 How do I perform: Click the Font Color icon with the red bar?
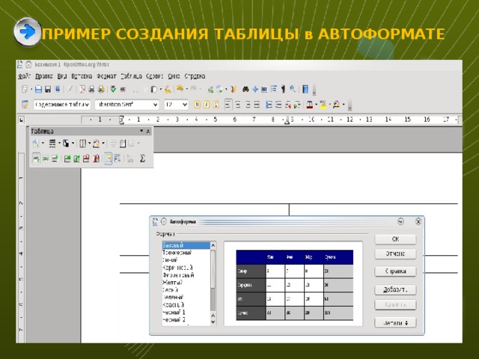(x=309, y=105)
